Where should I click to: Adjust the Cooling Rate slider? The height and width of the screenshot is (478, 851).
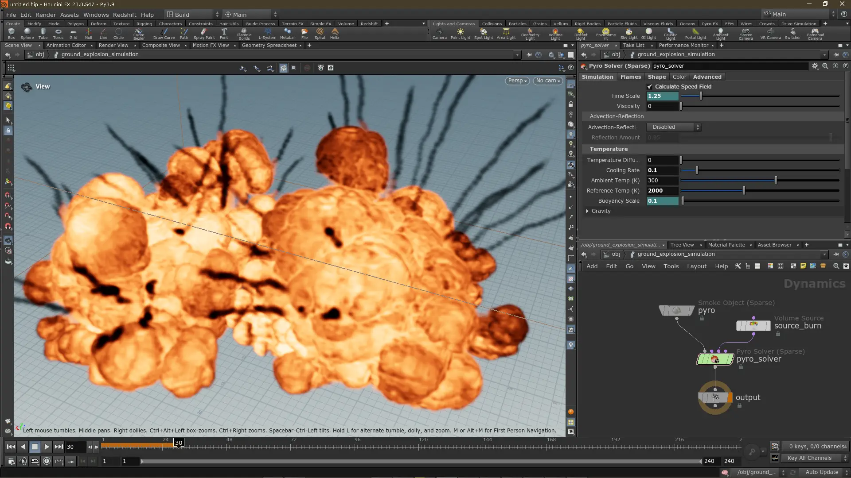[x=696, y=170]
